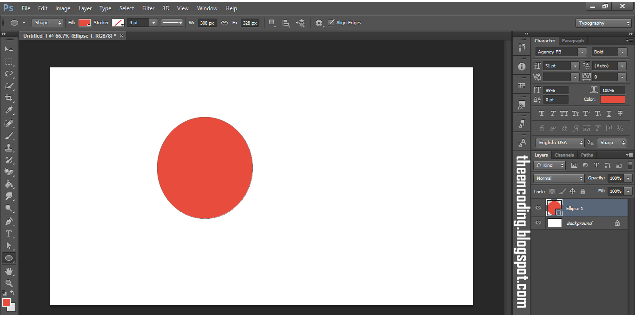The image size is (635, 315).
Task: Select the Smudge tool
Action: [9, 197]
